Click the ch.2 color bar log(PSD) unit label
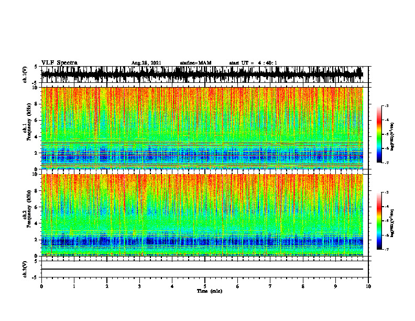This screenshot has height=321, width=415. click(392, 223)
